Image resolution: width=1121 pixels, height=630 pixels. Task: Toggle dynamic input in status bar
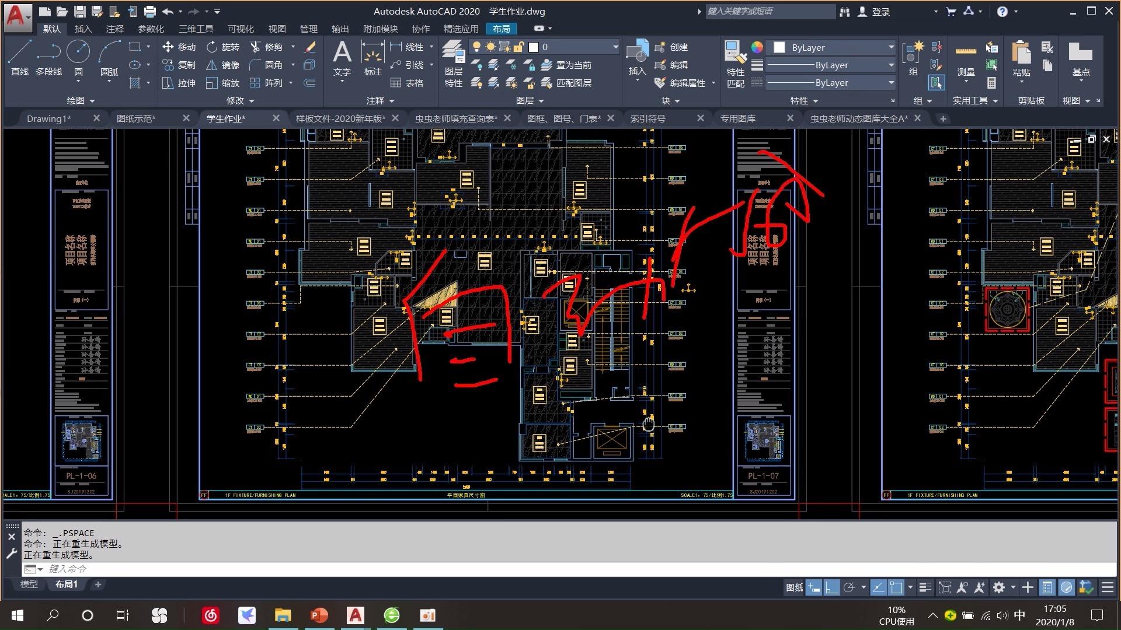(x=814, y=587)
